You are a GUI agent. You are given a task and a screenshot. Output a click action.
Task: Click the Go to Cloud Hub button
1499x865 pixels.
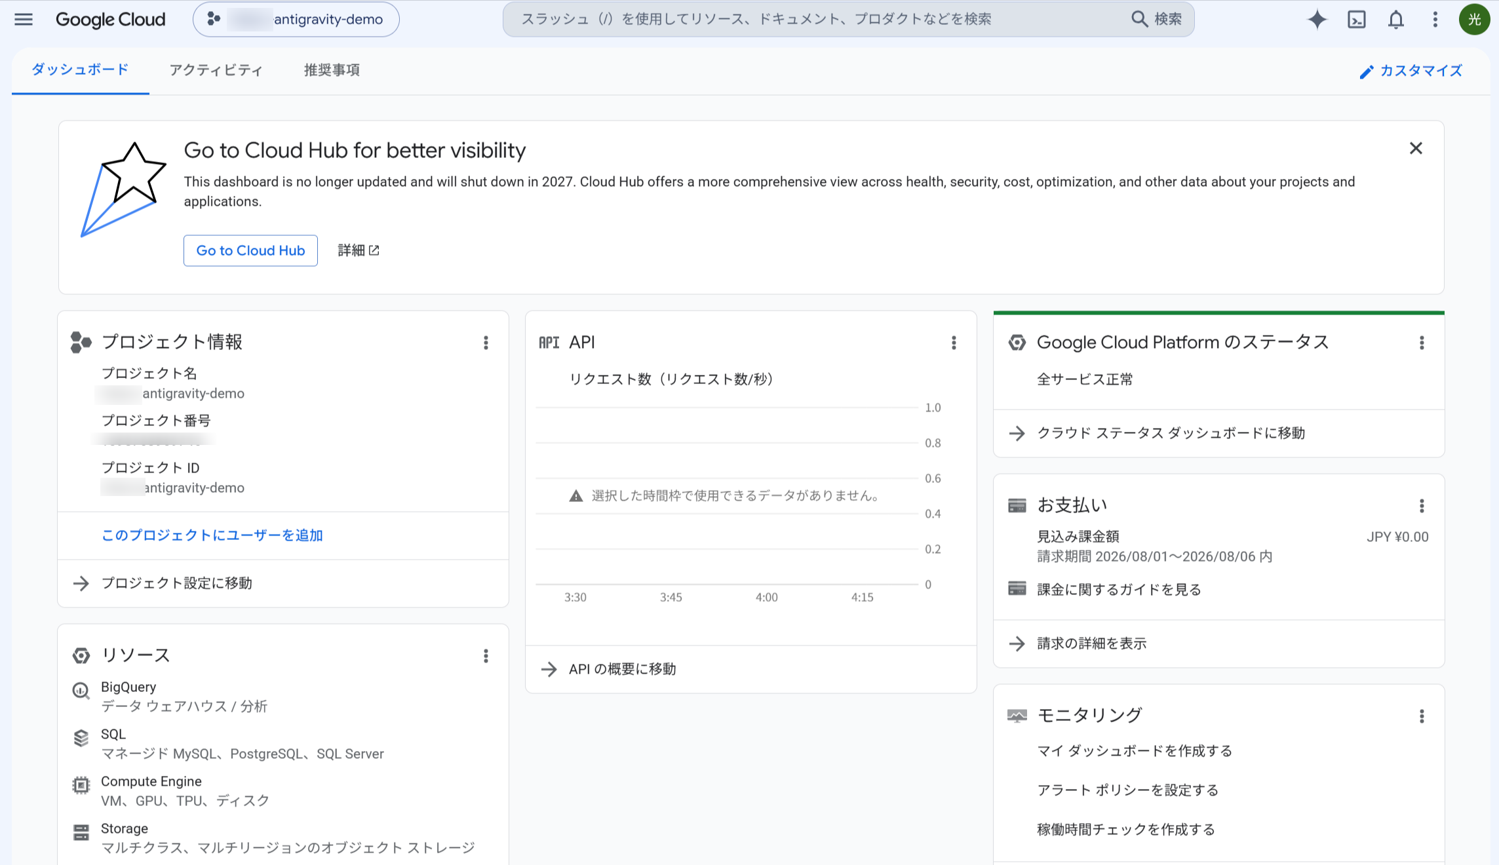250,250
